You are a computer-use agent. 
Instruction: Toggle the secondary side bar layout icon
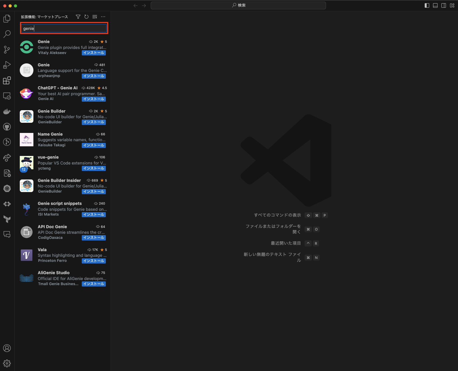click(444, 6)
